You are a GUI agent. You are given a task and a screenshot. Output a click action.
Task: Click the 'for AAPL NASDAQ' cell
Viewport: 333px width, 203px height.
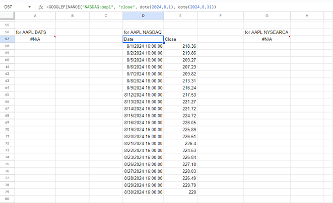click(x=143, y=32)
